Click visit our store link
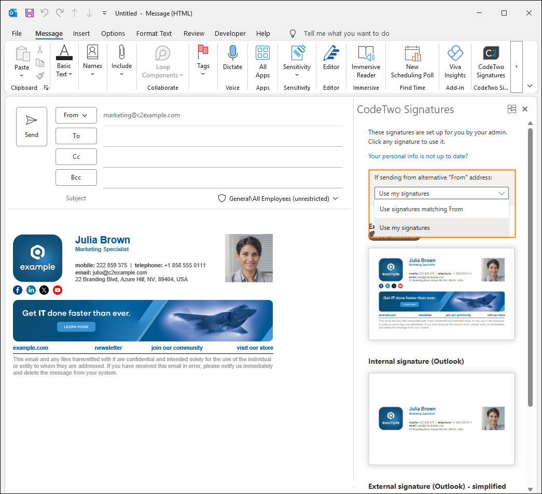 pyautogui.click(x=255, y=348)
